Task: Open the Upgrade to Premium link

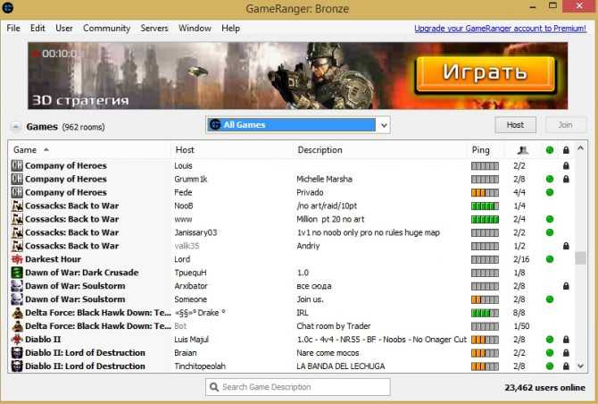Action: point(500,29)
